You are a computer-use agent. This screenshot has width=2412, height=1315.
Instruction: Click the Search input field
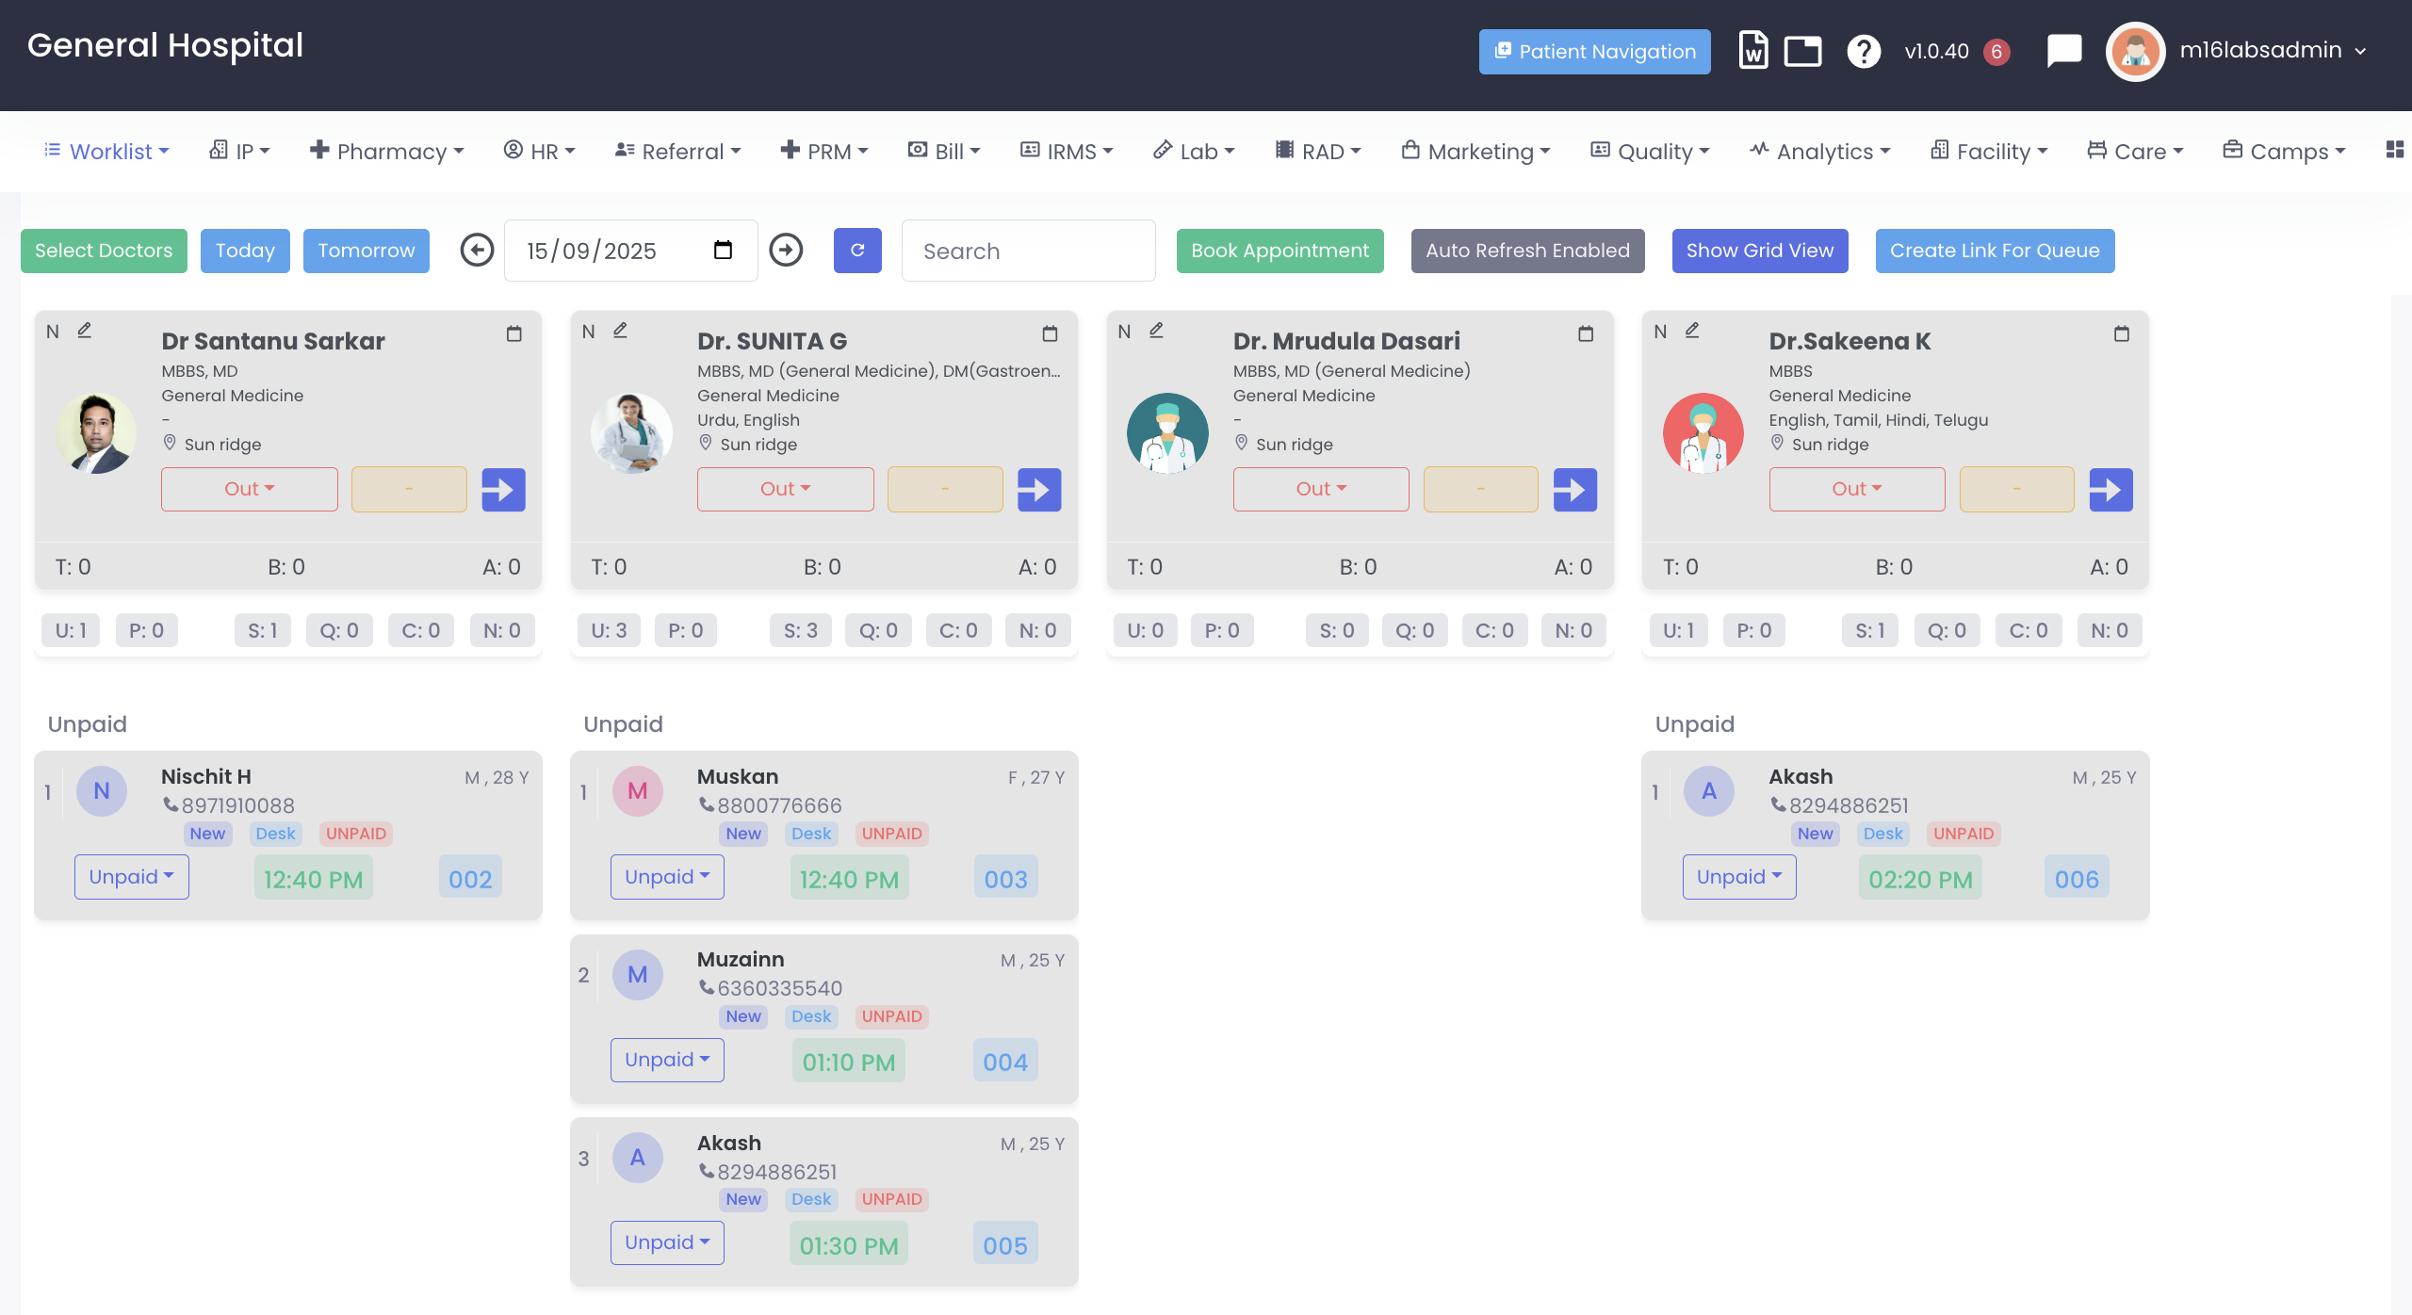pos(1028,251)
